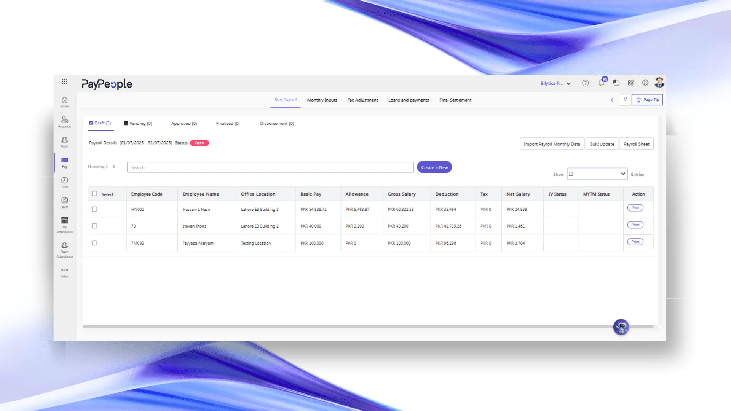This screenshot has height=411, width=731.
Task: Open the Requests sidebar icon
Action: pos(64,121)
